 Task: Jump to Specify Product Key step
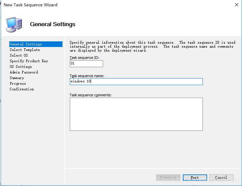(x=29, y=61)
